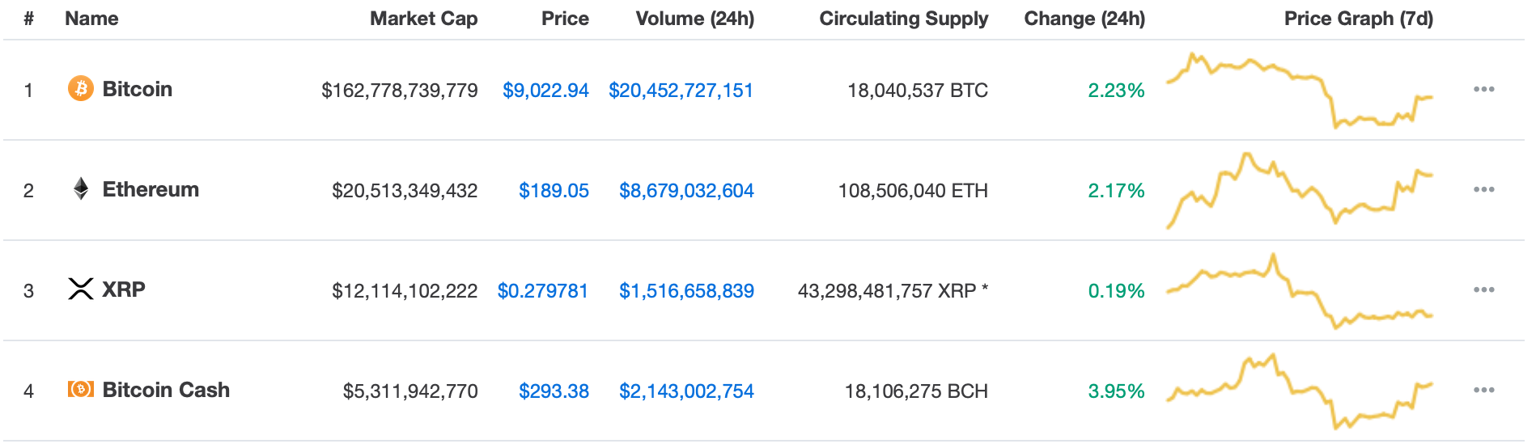The width and height of the screenshot is (1536, 448).
Task: Open the Ethereum name link
Action: pyautogui.click(x=151, y=189)
